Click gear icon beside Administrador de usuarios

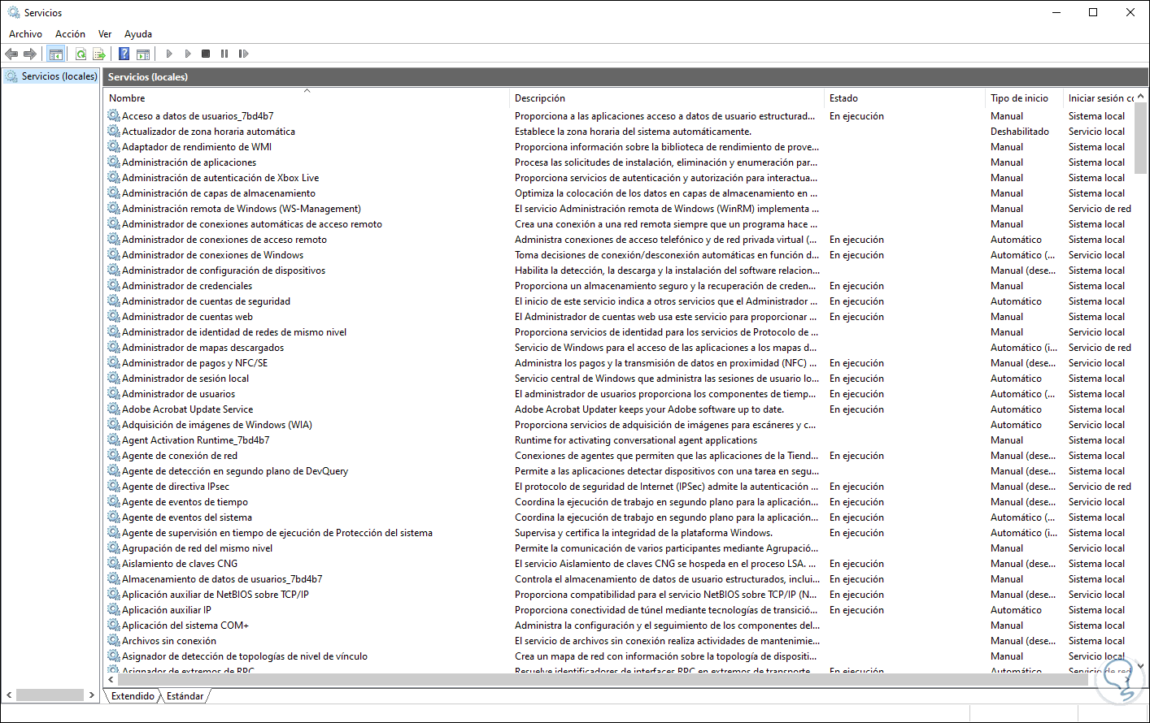[x=114, y=394]
